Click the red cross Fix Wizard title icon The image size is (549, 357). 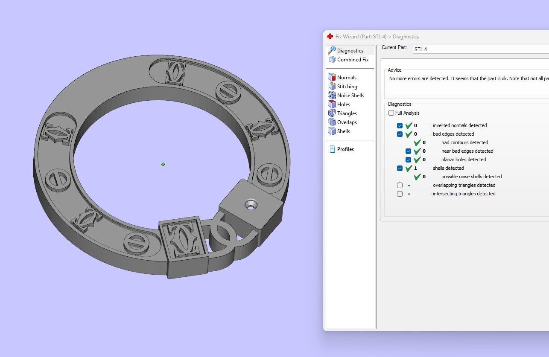coord(330,37)
